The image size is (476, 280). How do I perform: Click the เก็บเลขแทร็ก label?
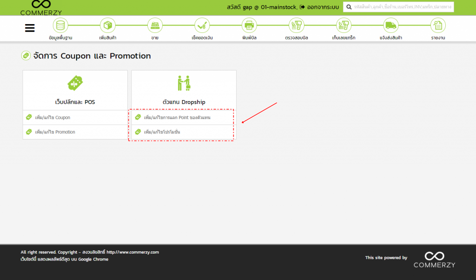pyautogui.click(x=344, y=38)
